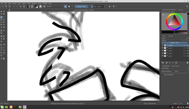Select the Rectangle shape tool
The width and height of the screenshot is (189, 109).
(1, 20)
